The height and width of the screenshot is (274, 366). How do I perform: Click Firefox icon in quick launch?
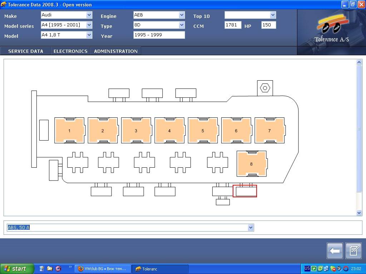click(x=58, y=269)
